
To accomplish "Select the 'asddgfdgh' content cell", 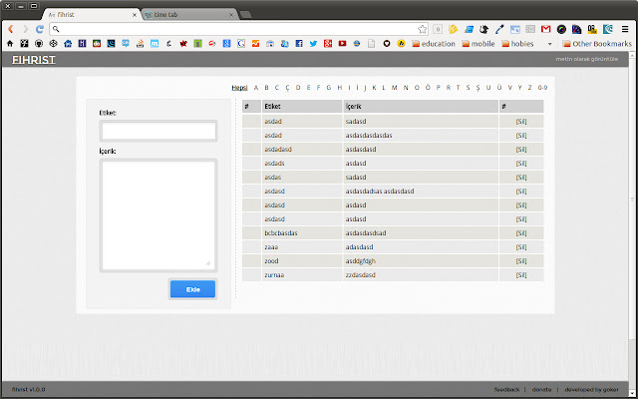I will tap(421, 261).
